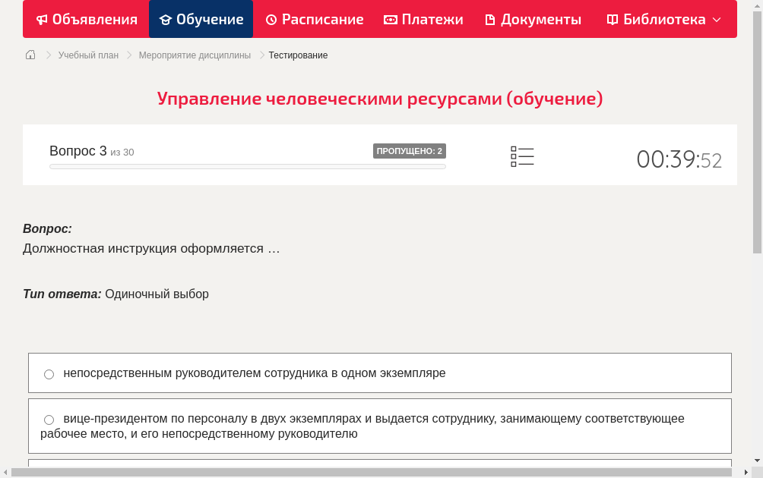Click the clock icon beside Расписание
The height and width of the screenshot is (478, 763).
271,19
